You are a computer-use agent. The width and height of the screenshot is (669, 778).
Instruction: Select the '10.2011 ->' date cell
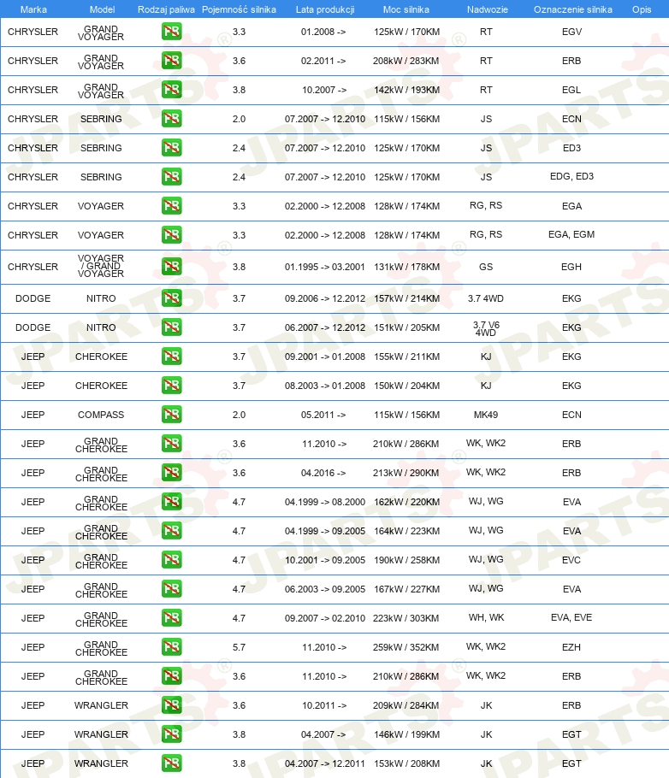click(x=324, y=705)
